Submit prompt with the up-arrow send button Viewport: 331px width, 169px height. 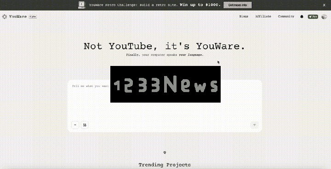[x=254, y=125]
